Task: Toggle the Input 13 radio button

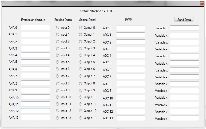Action: (x=57, y=118)
